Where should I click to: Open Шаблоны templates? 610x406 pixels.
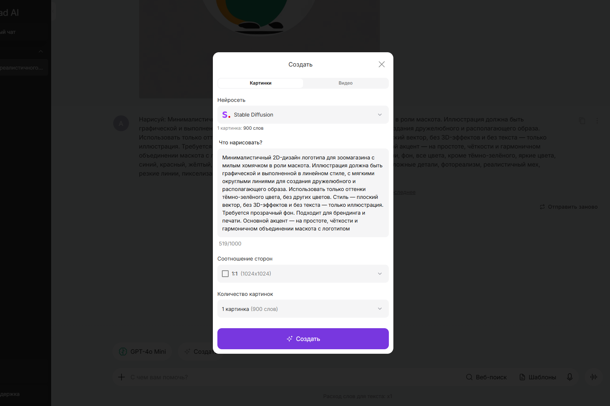[538, 377]
